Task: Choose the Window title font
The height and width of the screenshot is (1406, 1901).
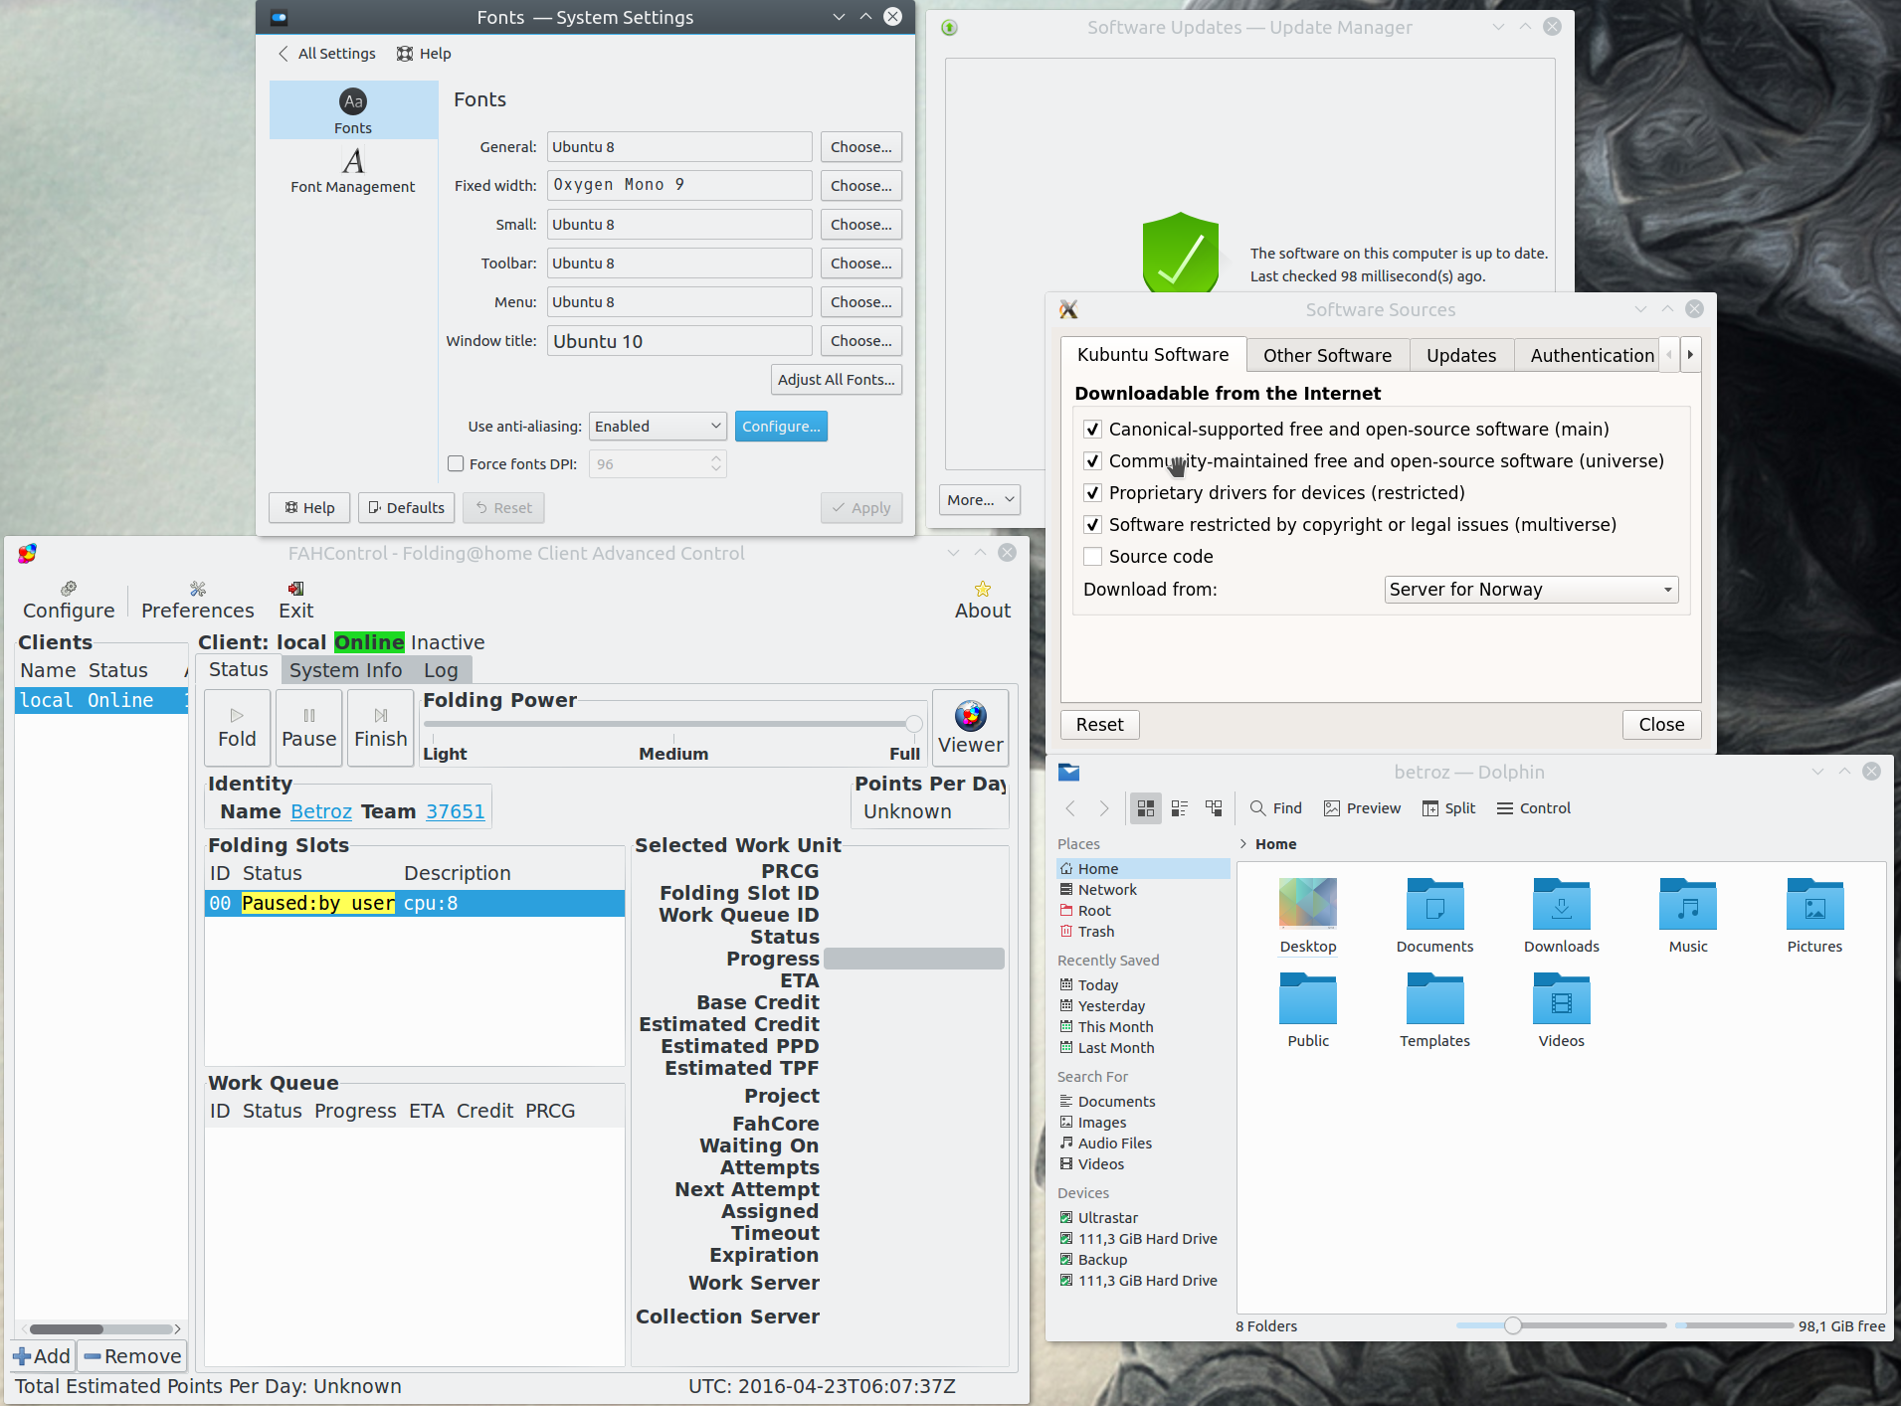Action: click(x=860, y=341)
